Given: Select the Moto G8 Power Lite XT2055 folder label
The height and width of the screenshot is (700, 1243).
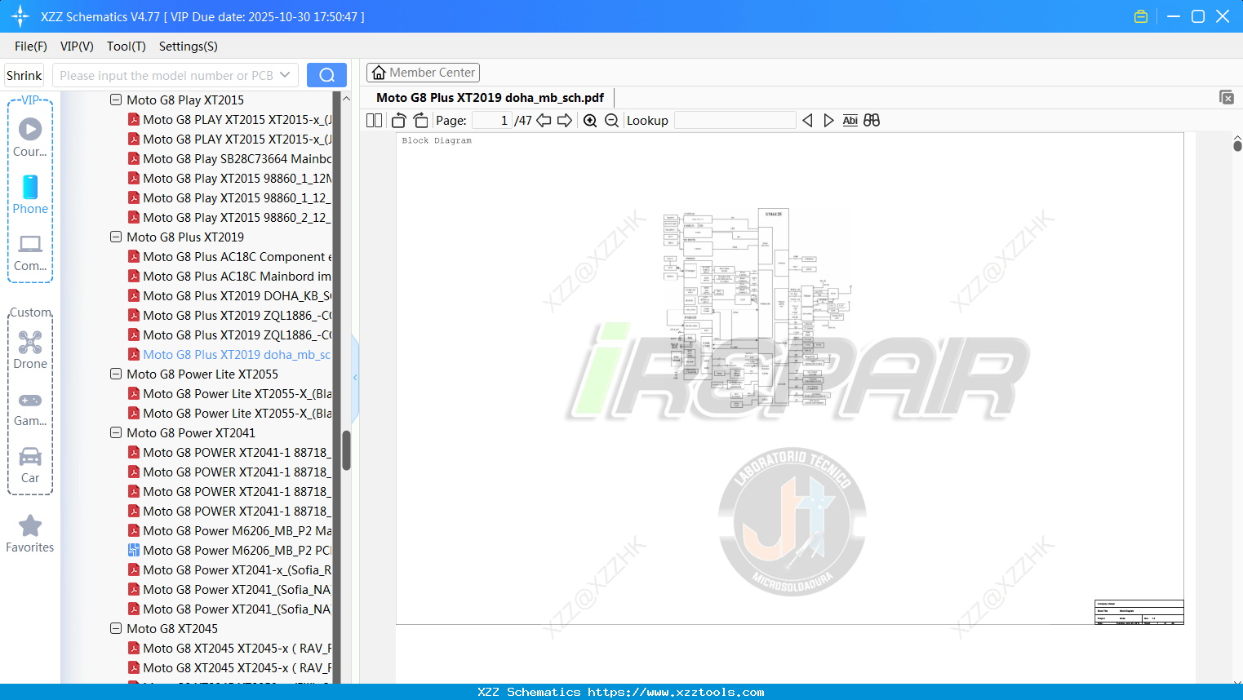Looking at the screenshot, I should [x=202, y=374].
